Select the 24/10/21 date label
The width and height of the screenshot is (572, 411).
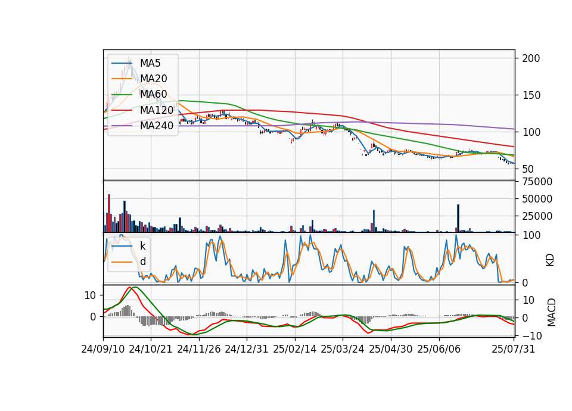point(151,349)
